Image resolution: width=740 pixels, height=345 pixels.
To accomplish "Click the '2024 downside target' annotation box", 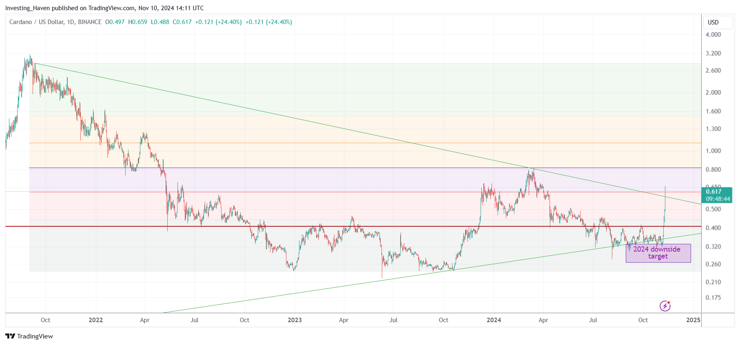I will (x=658, y=253).
